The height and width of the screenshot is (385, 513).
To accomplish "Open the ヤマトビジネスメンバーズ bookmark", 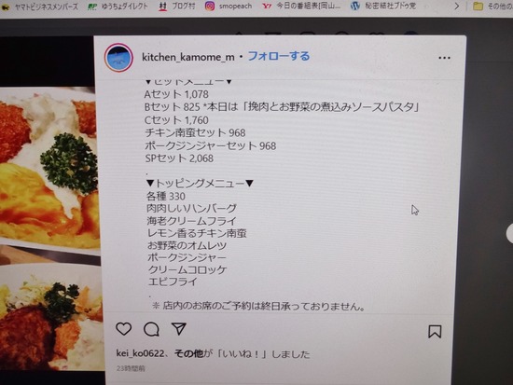I will click(x=39, y=7).
